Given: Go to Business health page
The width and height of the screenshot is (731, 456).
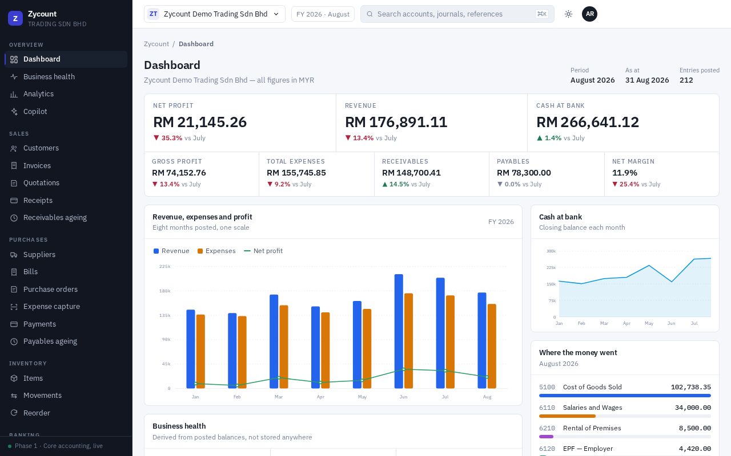Looking at the screenshot, I should pos(66,77).
